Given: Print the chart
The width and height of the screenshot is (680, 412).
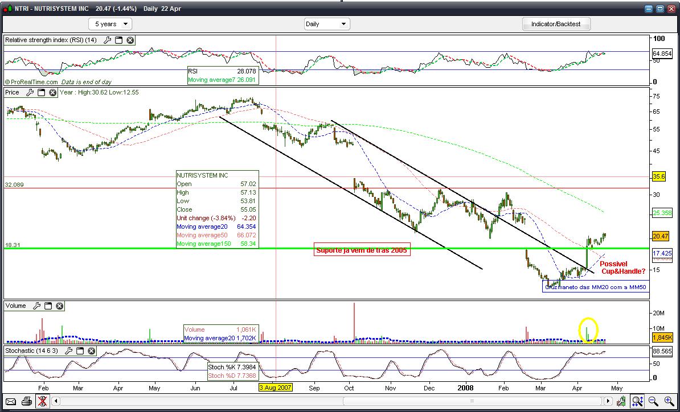Looking at the screenshot, I should coord(26,401).
